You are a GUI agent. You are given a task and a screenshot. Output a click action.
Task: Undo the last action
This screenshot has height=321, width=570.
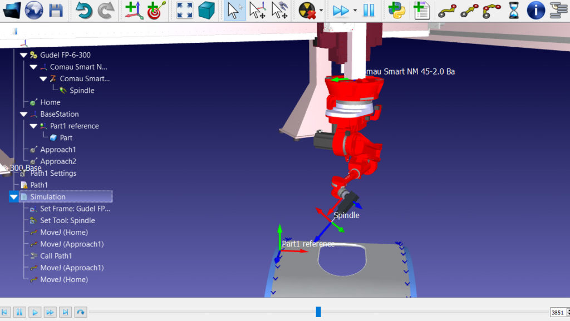[x=85, y=9]
